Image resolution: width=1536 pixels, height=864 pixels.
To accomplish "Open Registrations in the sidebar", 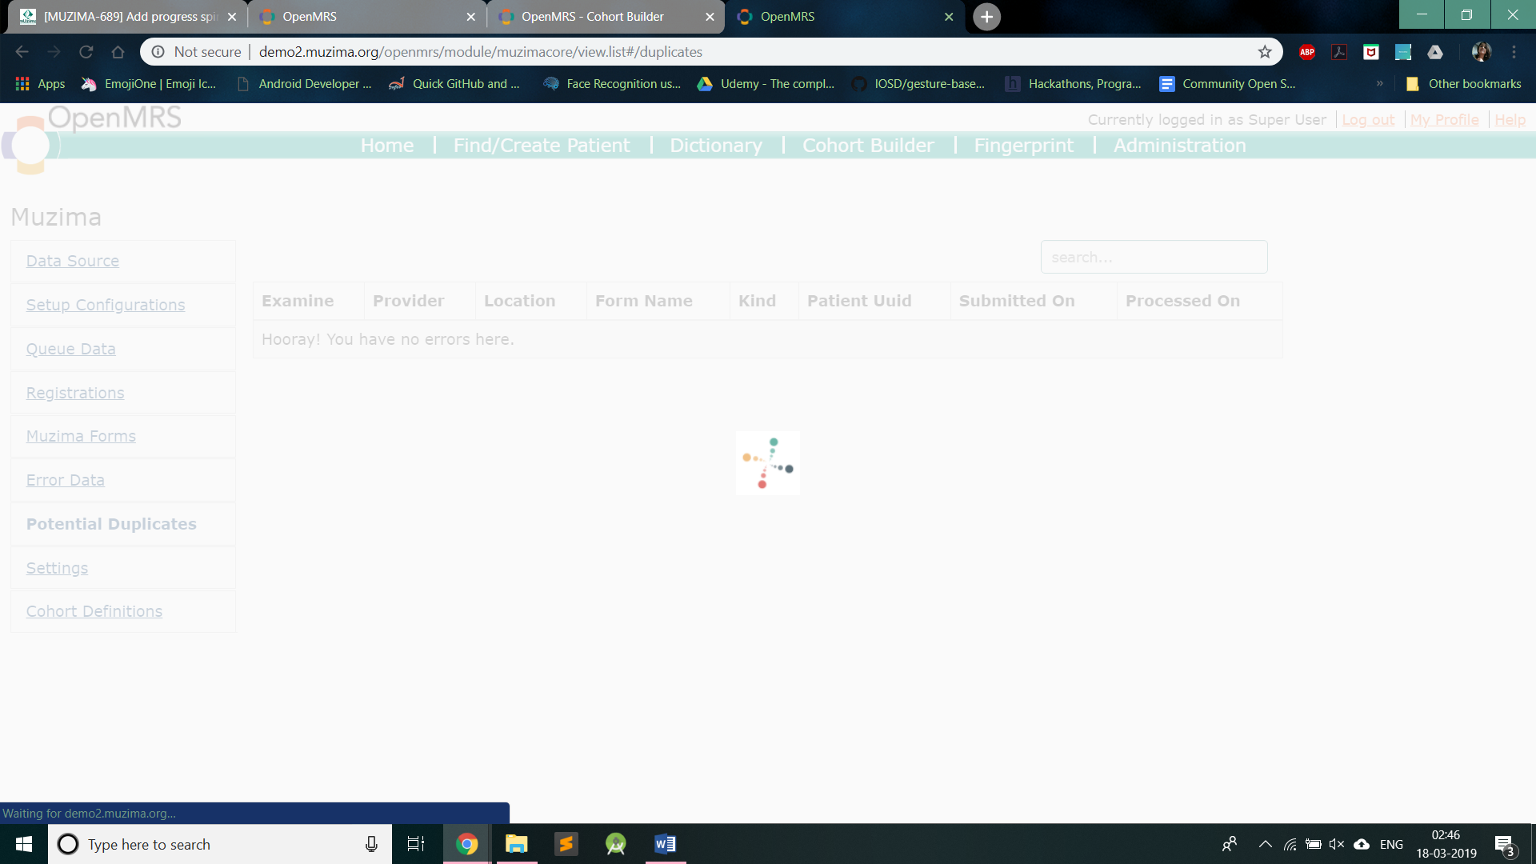I will click(75, 393).
